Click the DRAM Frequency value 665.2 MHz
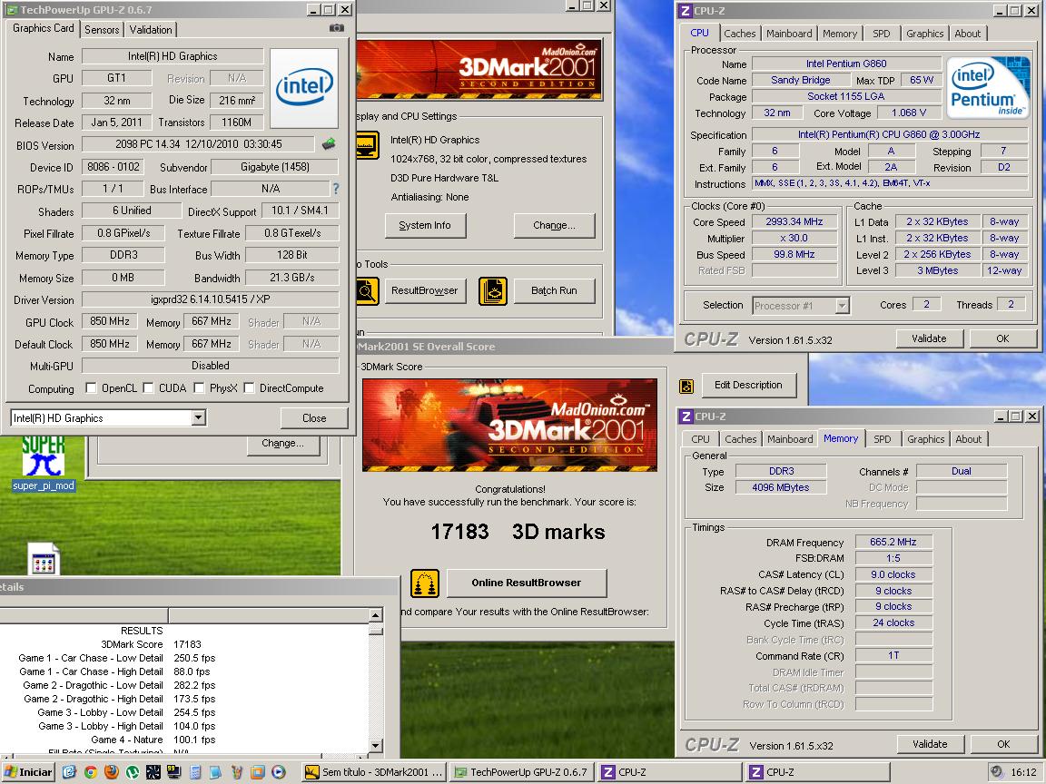 click(x=893, y=542)
